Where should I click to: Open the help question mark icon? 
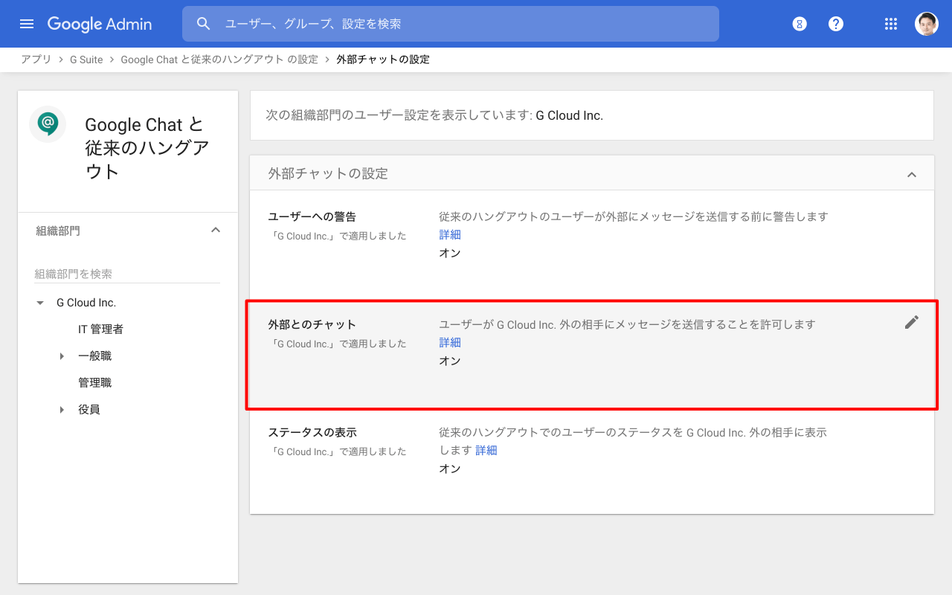click(836, 24)
